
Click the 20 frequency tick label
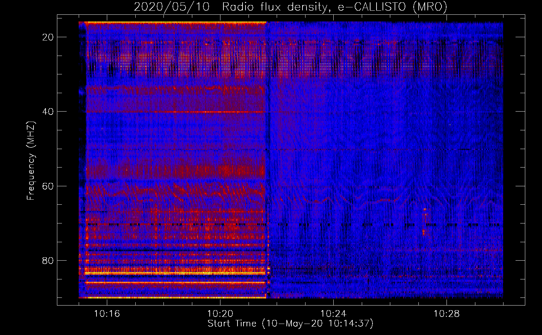[48, 37]
